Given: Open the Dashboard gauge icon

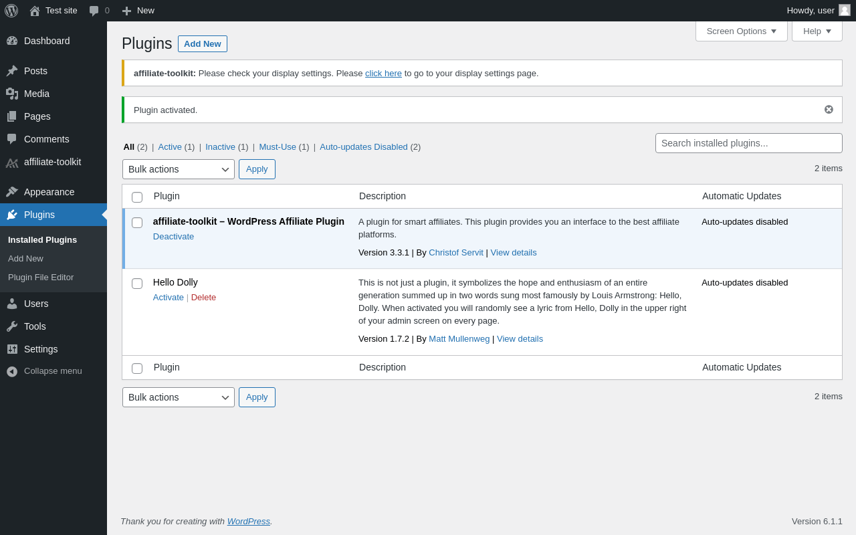Looking at the screenshot, I should pos(12,41).
